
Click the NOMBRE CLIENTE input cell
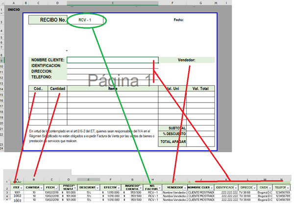point(113,61)
